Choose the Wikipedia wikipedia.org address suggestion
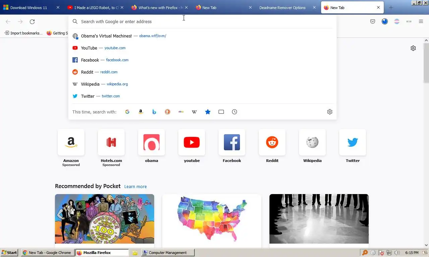 (x=202, y=84)
